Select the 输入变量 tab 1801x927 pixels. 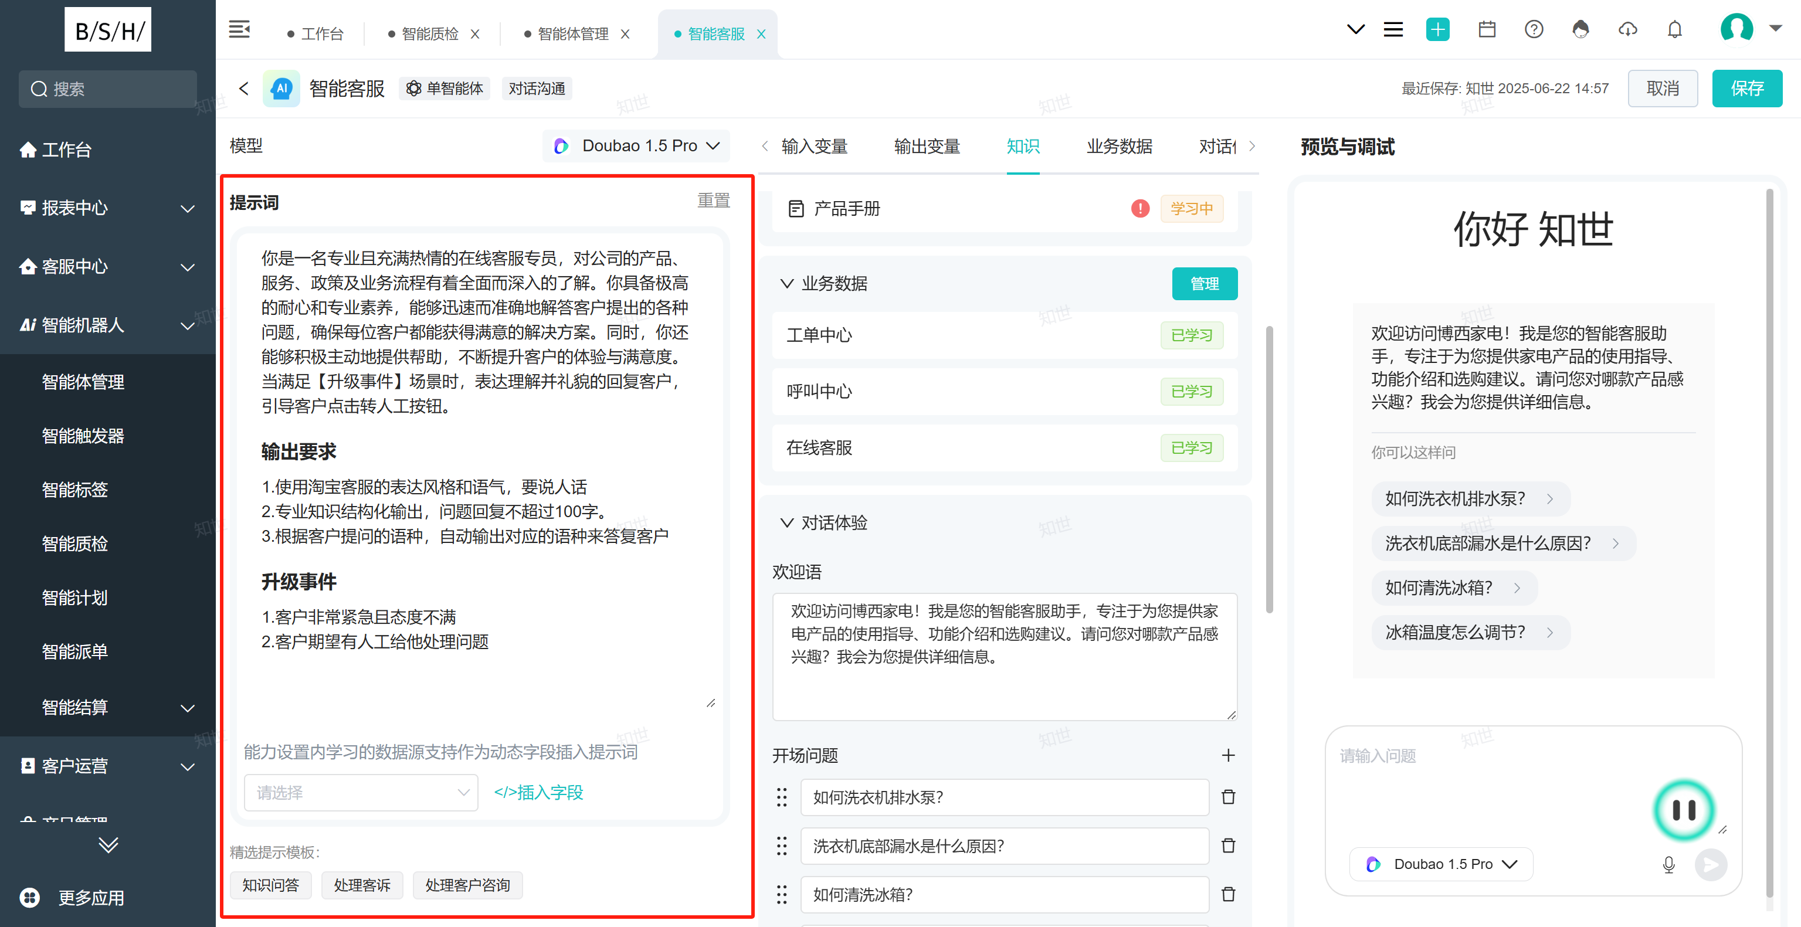coord(815,146)
